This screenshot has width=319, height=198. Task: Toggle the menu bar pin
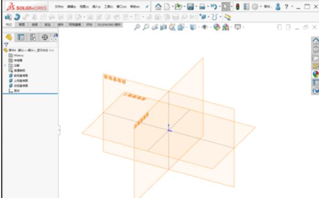coord(147,7)
